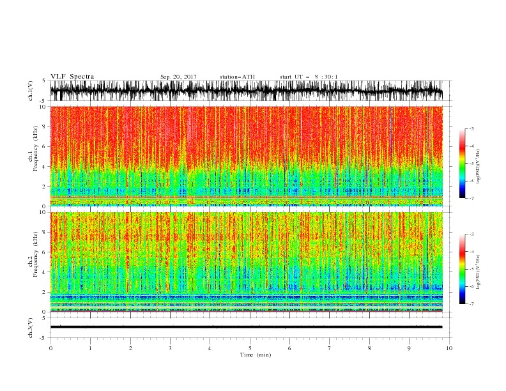Click the ch.2 frequency tick label '4'

(x=44, y=272)
